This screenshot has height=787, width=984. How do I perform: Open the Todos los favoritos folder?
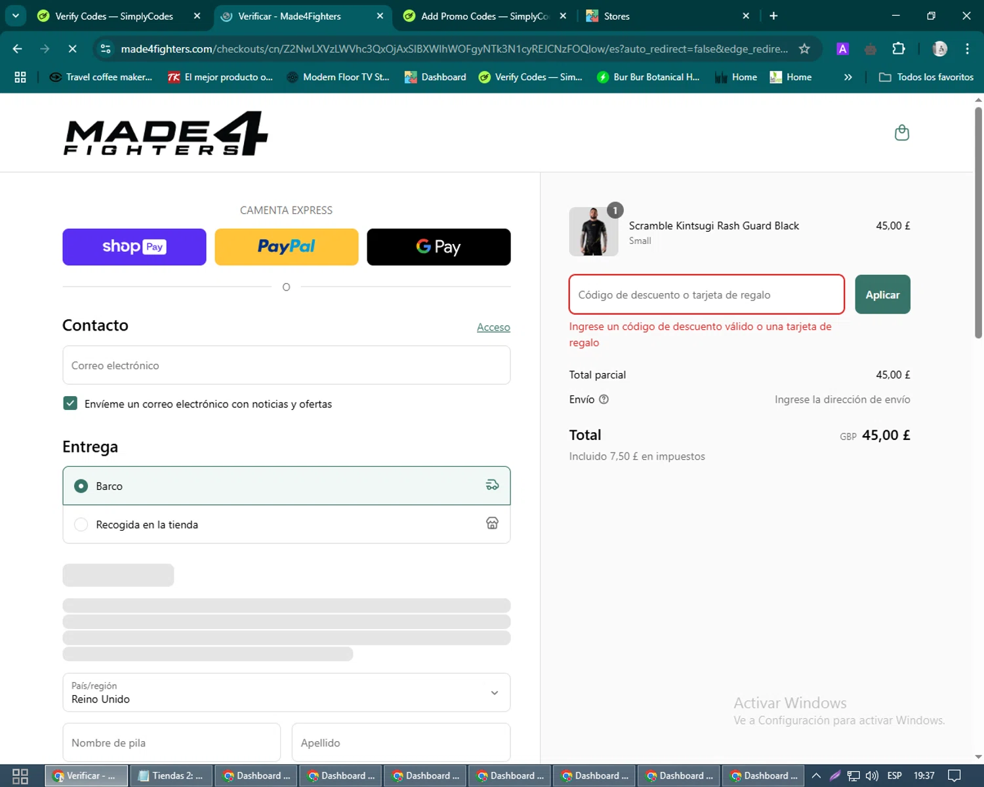point(926,77)
